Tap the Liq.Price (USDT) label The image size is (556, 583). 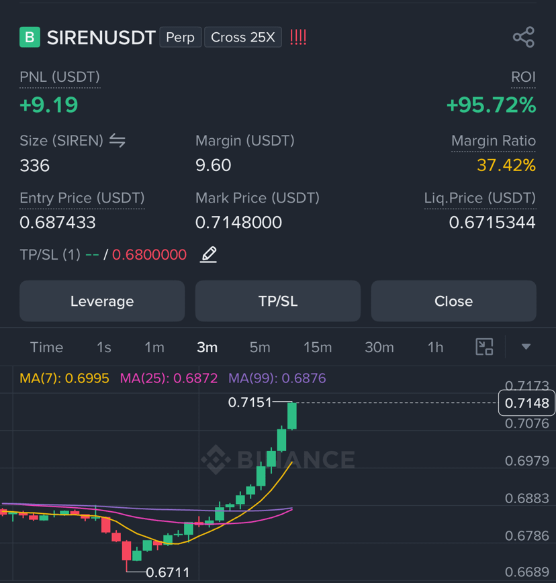coord(480,198)
